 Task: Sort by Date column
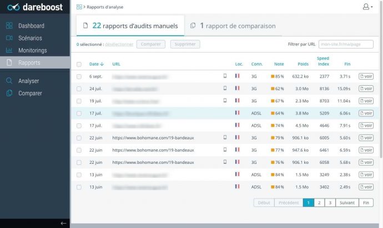click(x=97, y=64)
